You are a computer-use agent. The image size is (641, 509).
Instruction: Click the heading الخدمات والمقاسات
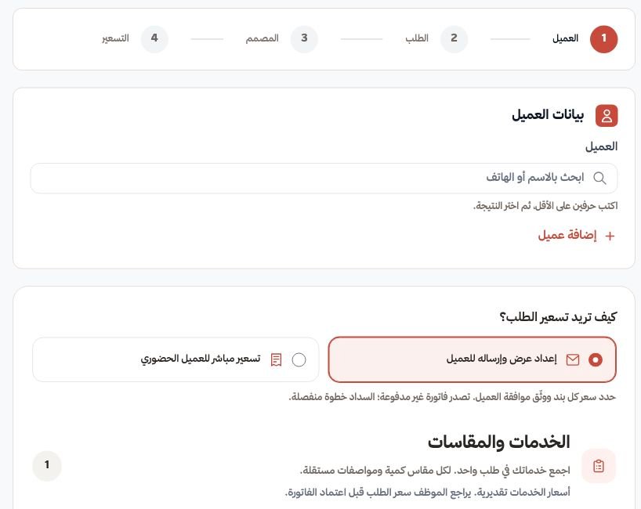[498, 442]
